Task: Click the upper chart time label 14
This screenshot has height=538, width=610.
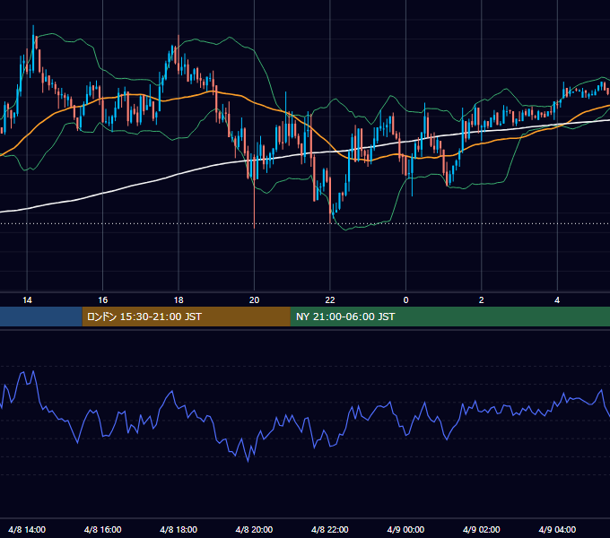Action: click(27, 300)
